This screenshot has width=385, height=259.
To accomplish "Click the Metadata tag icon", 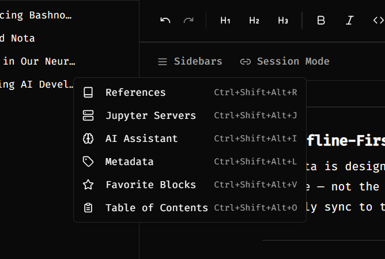I will [x=88, y=162].
